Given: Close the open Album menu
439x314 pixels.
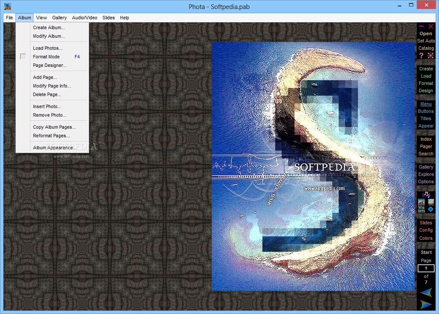Looking at the screenshot, I should coord(24,18).
